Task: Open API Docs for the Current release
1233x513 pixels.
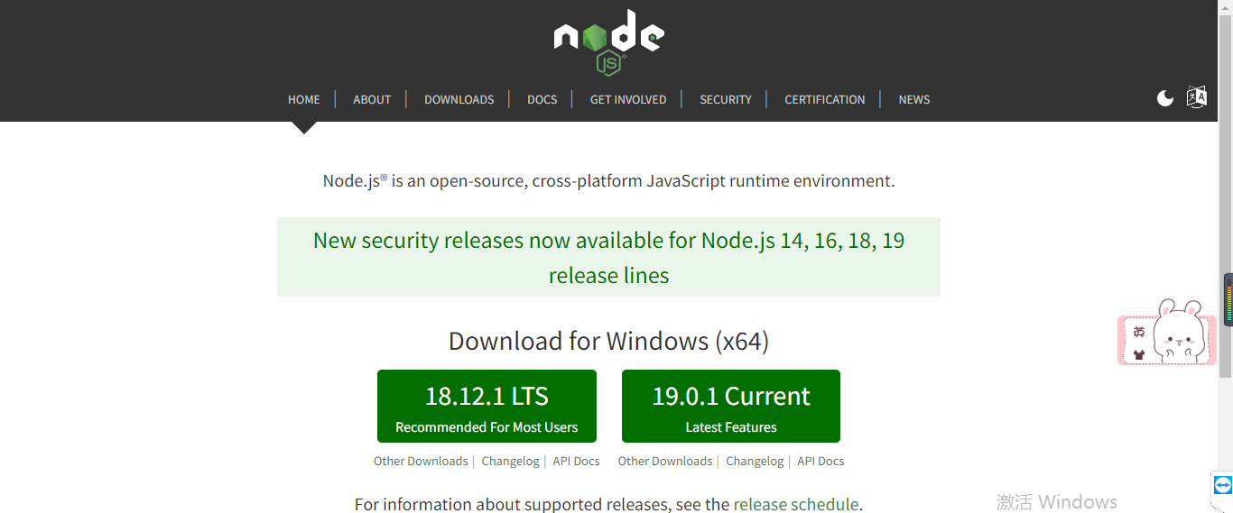Action: (820, 461)
